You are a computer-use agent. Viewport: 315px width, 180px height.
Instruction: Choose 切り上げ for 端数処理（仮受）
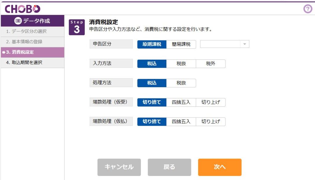point(211,102)
